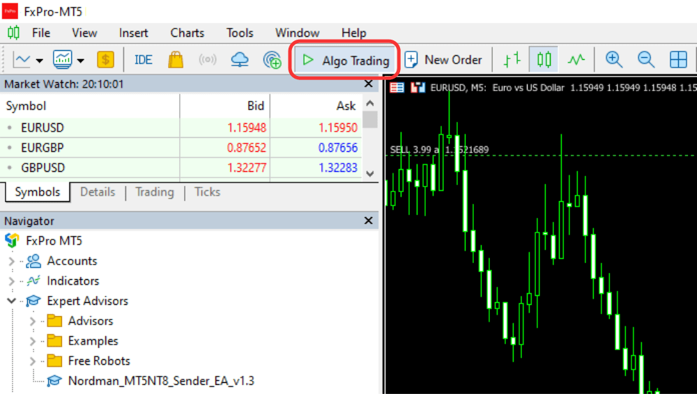Open the VPS cloud hosting icon
The width and height of the screenshot is (697, 394).
[240, 60]
